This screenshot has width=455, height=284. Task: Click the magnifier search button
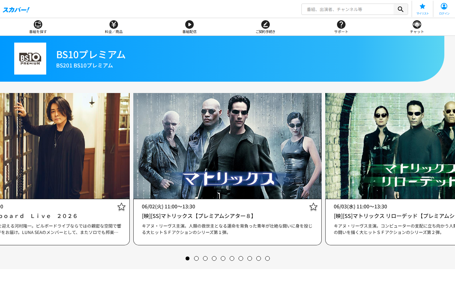click(401, 9)
